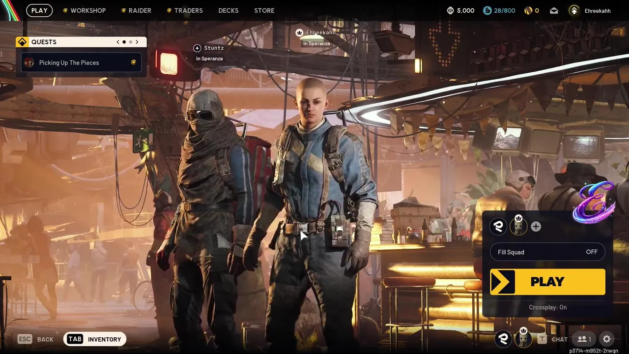Add a squad member with plus button
Image resolution: width=629 pixels, height=354 pixels.
536,226
